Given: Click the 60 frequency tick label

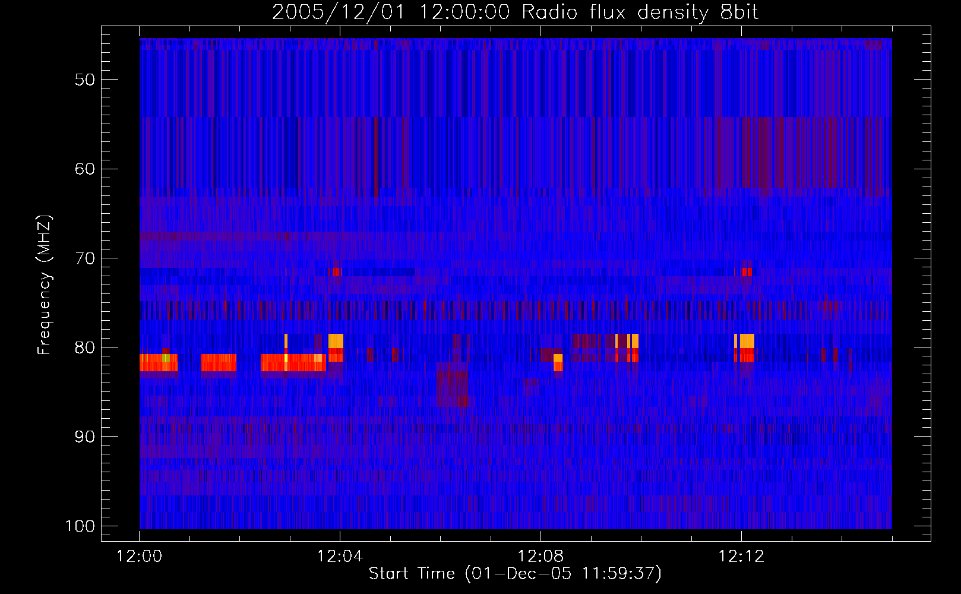Looking at the screenshot, I should (x=85, y=169).
